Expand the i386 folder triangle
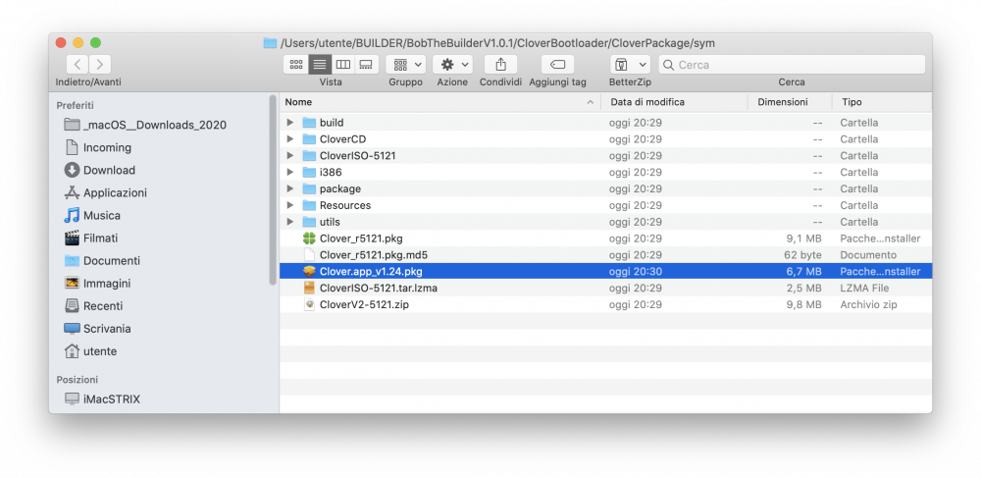The image size is (981, 478). [x=289, y=172]
